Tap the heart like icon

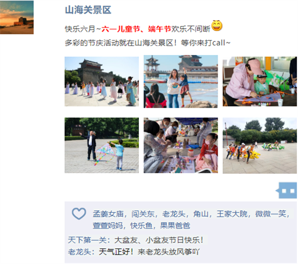79,214
